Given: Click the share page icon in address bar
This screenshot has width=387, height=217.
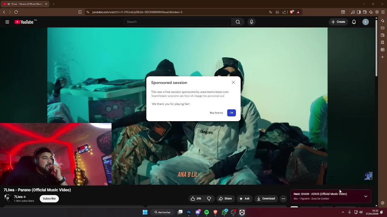Looking at the screenshot, I should pyautogui.click(x=284, y=12).
